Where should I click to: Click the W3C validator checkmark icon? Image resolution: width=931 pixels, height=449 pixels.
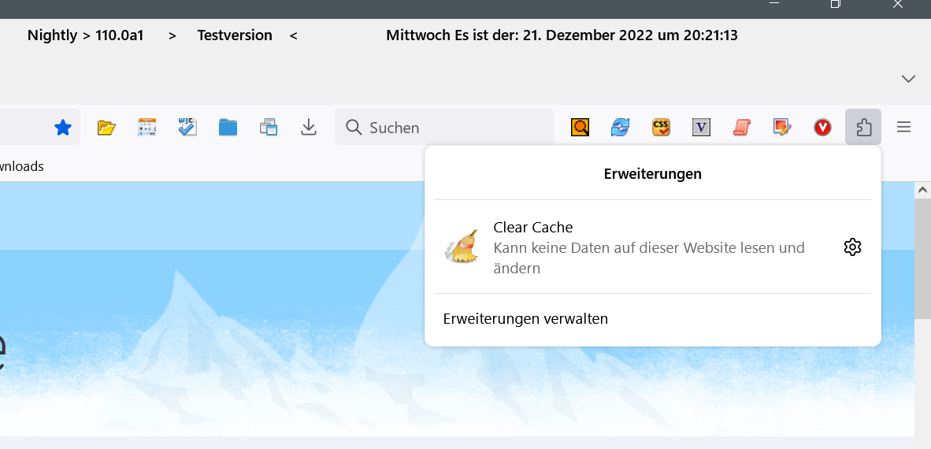click(187, 127)
